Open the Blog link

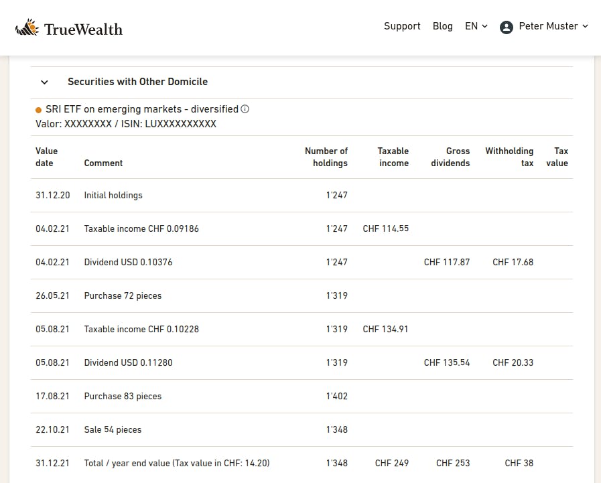click(x=443, y=26)
